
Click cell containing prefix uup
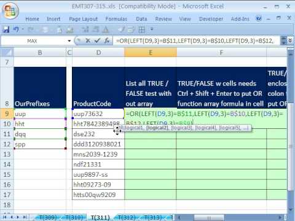40,114
